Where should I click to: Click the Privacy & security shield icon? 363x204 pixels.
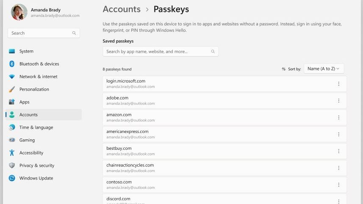point(12,165)
